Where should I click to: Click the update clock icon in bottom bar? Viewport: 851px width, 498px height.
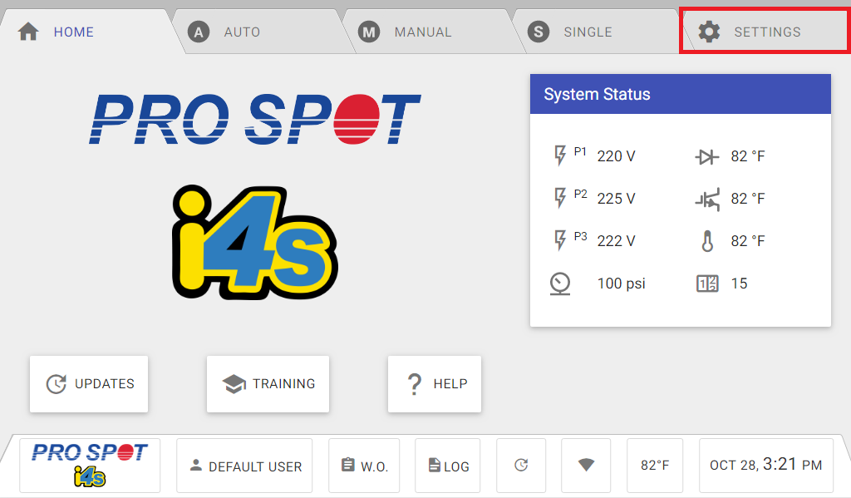coord(521,466)
